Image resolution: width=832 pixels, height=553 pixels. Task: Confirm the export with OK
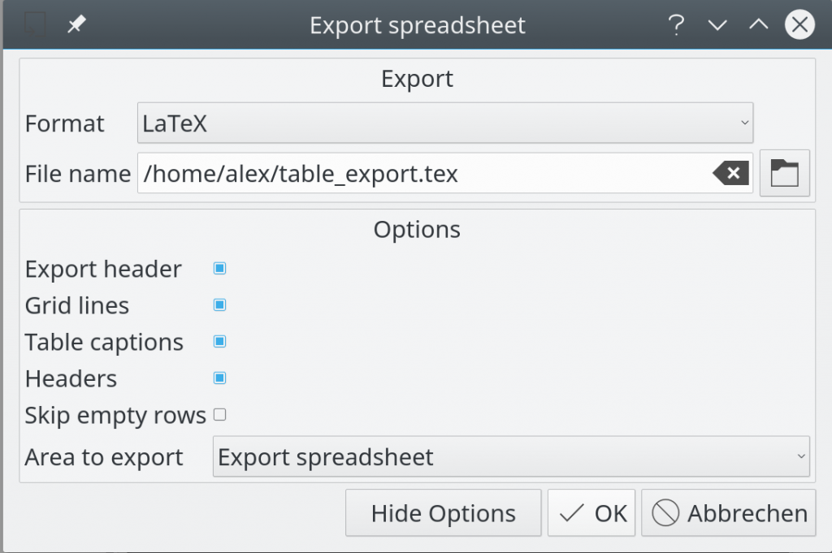point(591,512)
